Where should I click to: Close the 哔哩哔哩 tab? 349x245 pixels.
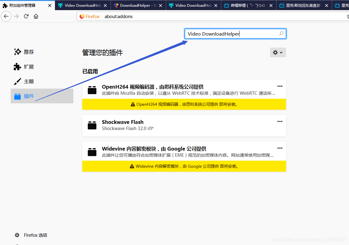[x=271, y=6]
